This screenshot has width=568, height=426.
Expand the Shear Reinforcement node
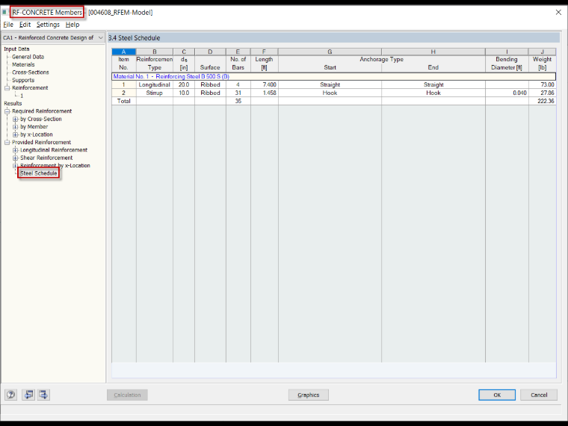pos(15,158)
